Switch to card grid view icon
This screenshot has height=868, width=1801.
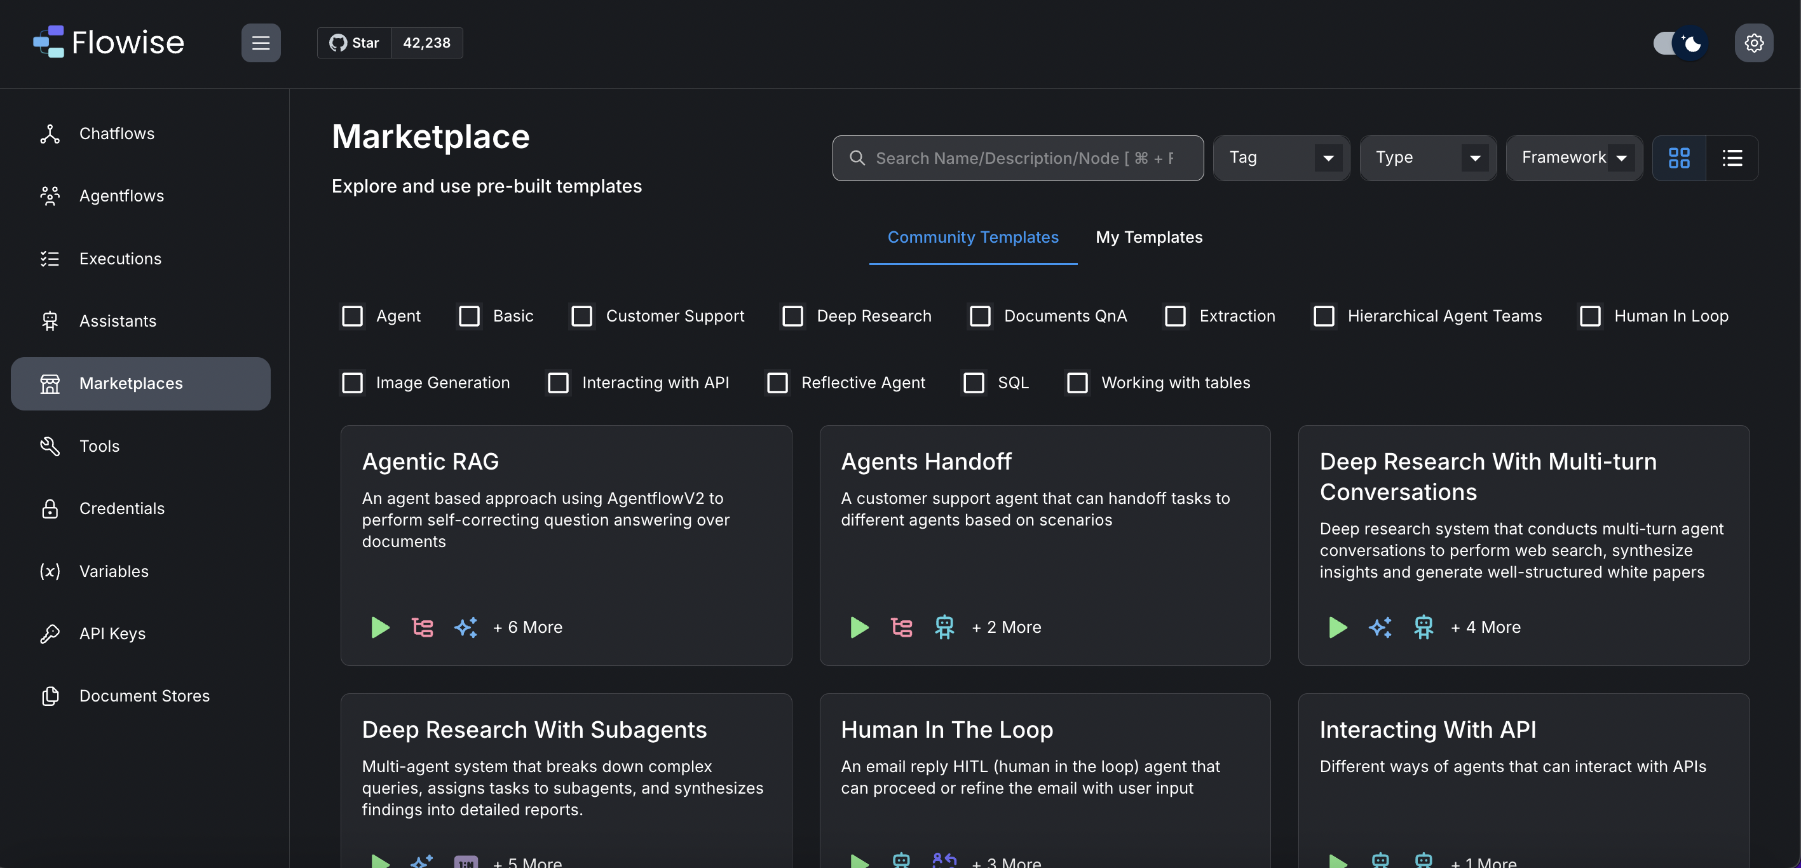1678,158
